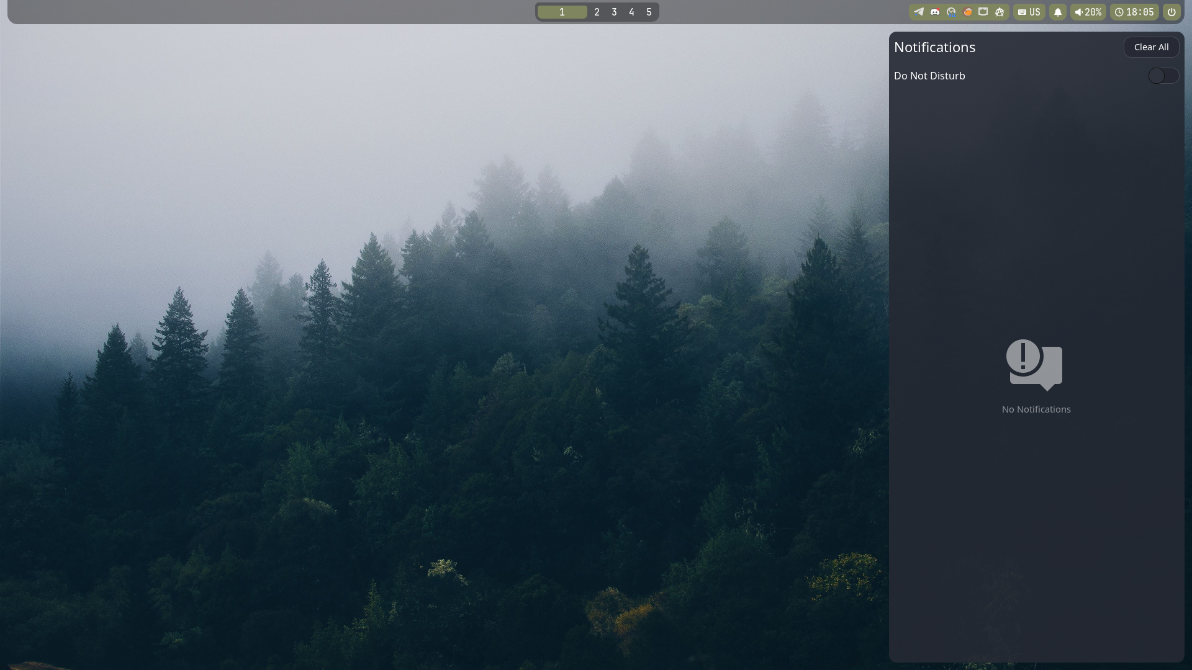Click the 20% volume indicator

[x=1088, y=12]
